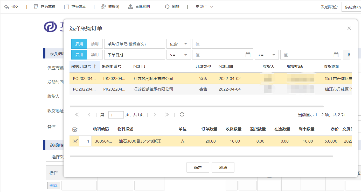
Task: Click the 提交 submit icon in toolbar
Action: point(7,7)
